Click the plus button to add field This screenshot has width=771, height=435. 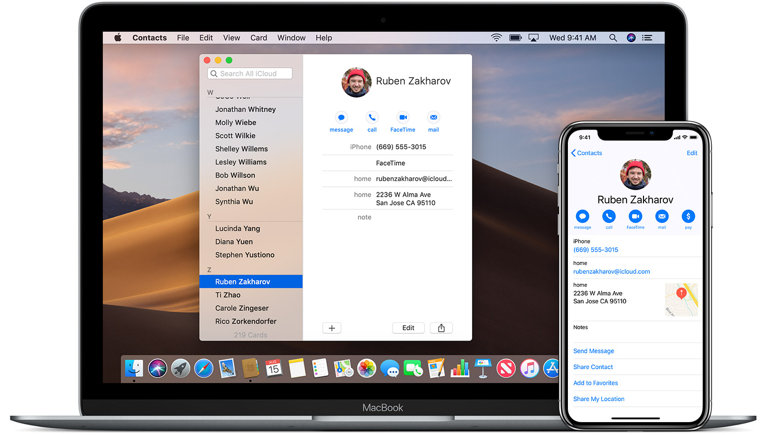[332, 328]
